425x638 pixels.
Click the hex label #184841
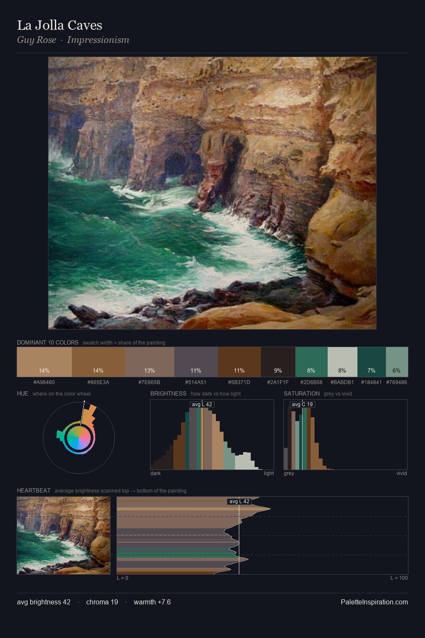(x=371, y=382)
